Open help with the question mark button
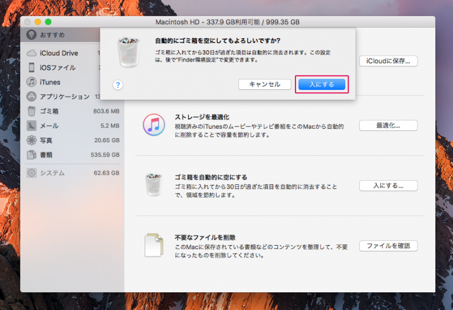 tap(118, 85)
